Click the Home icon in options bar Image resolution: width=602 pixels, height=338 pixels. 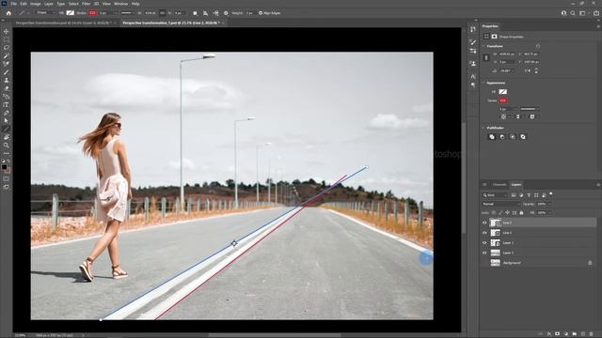8,13
